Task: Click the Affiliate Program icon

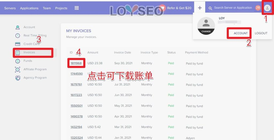Action: click(18, 69)
